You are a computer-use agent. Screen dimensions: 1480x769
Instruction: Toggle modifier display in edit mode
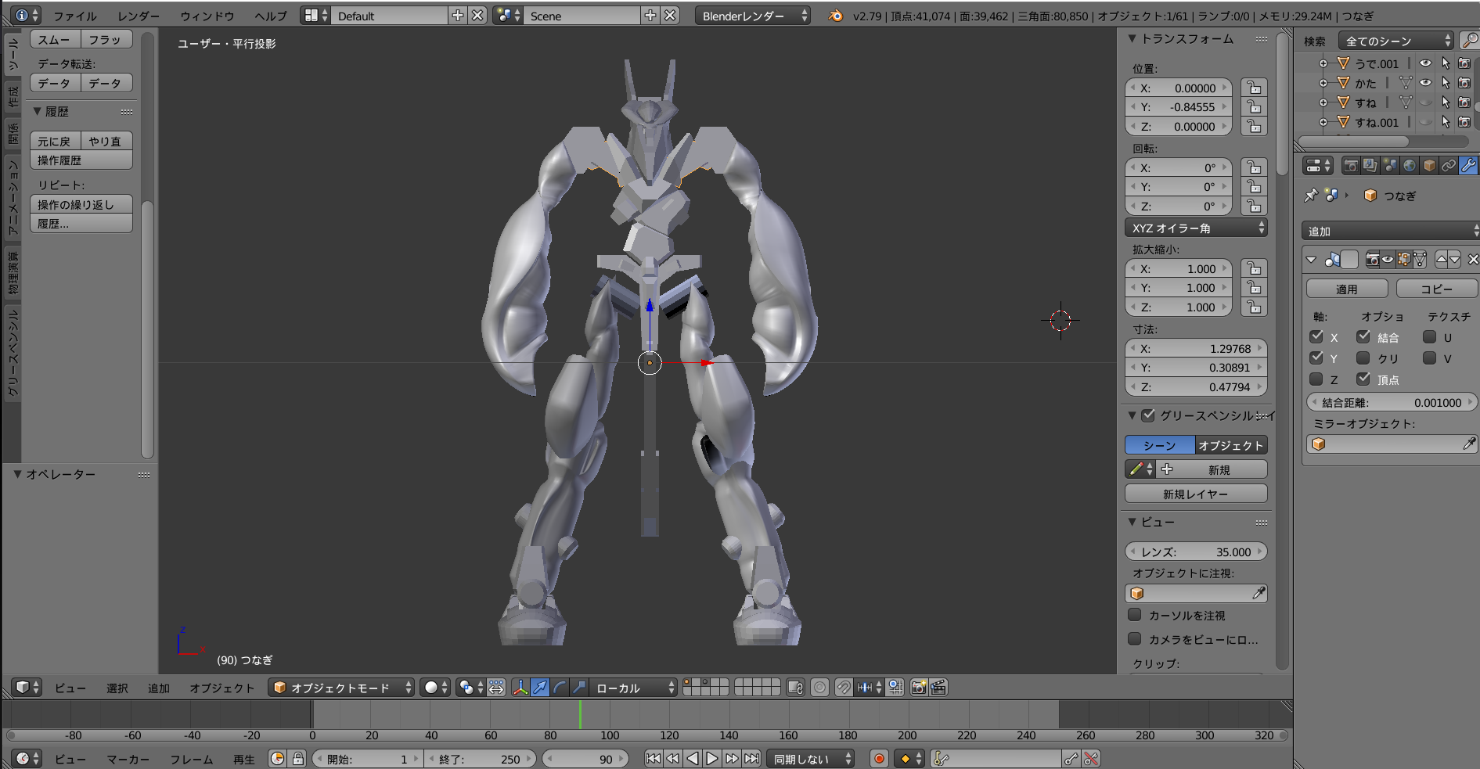point(1404,260)
